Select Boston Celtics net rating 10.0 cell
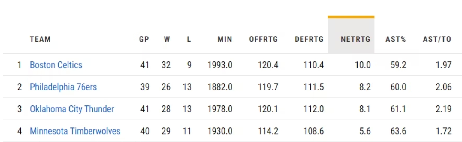 coord(363,65)
